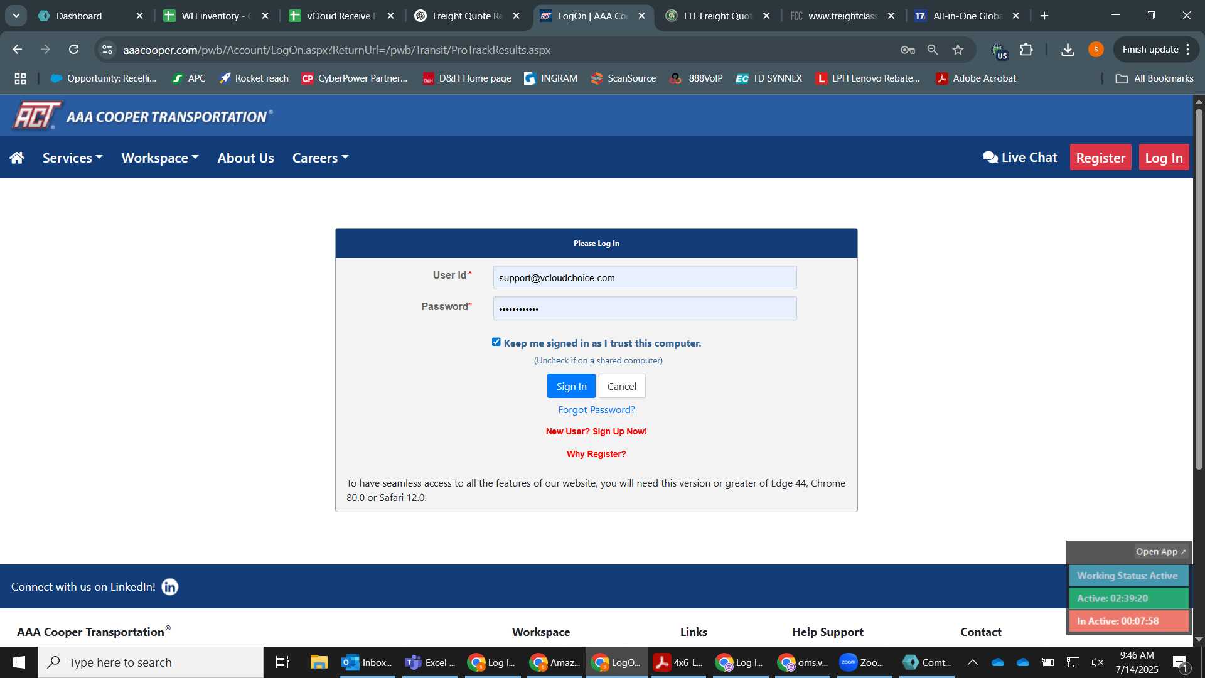
Task: Click New User Sign Up Now link
Action: point(596,431)
